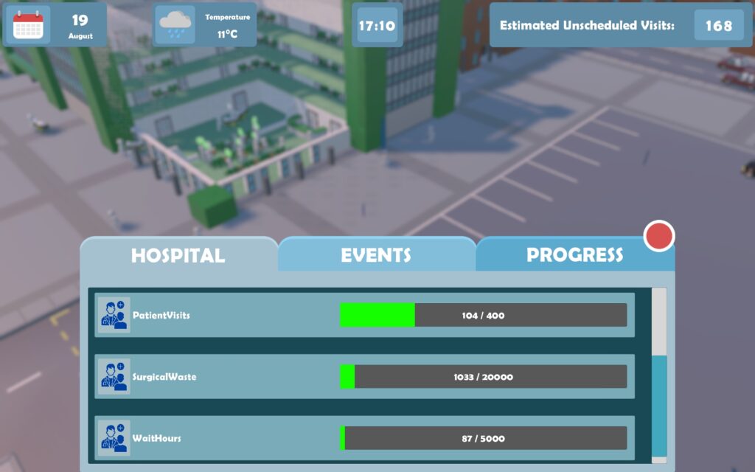This screenshot has height=472, width=755.
Task: Click the WaitHours doctor icon
Action: click(x=114, y=438)
